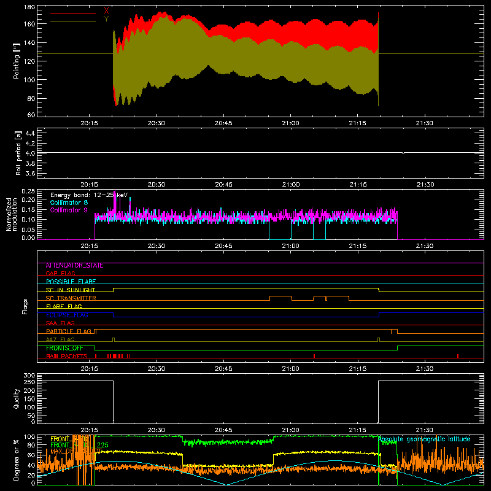Click the cyan 'Collimator 8' legend label

(x=69, y=203)
